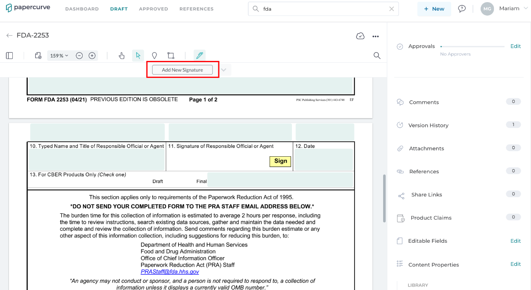
Task: Focus the search field containing fda
Action: coord(323,9)
